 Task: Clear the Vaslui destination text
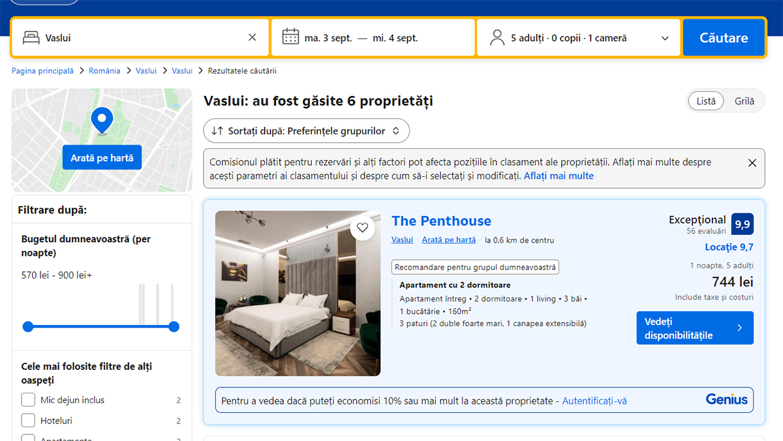tap(253, 38)
